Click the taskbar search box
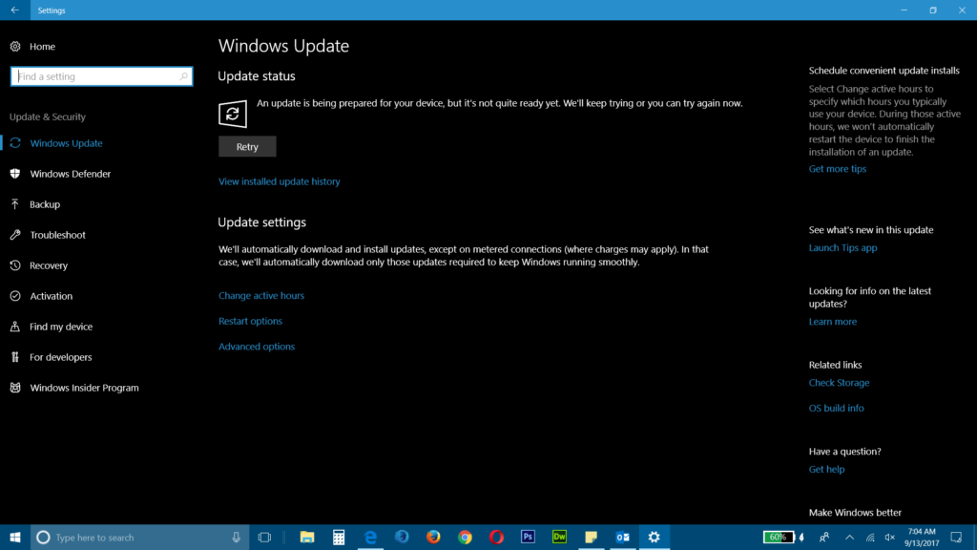This screenshot has height=550, width=977. tap(139, 537)
